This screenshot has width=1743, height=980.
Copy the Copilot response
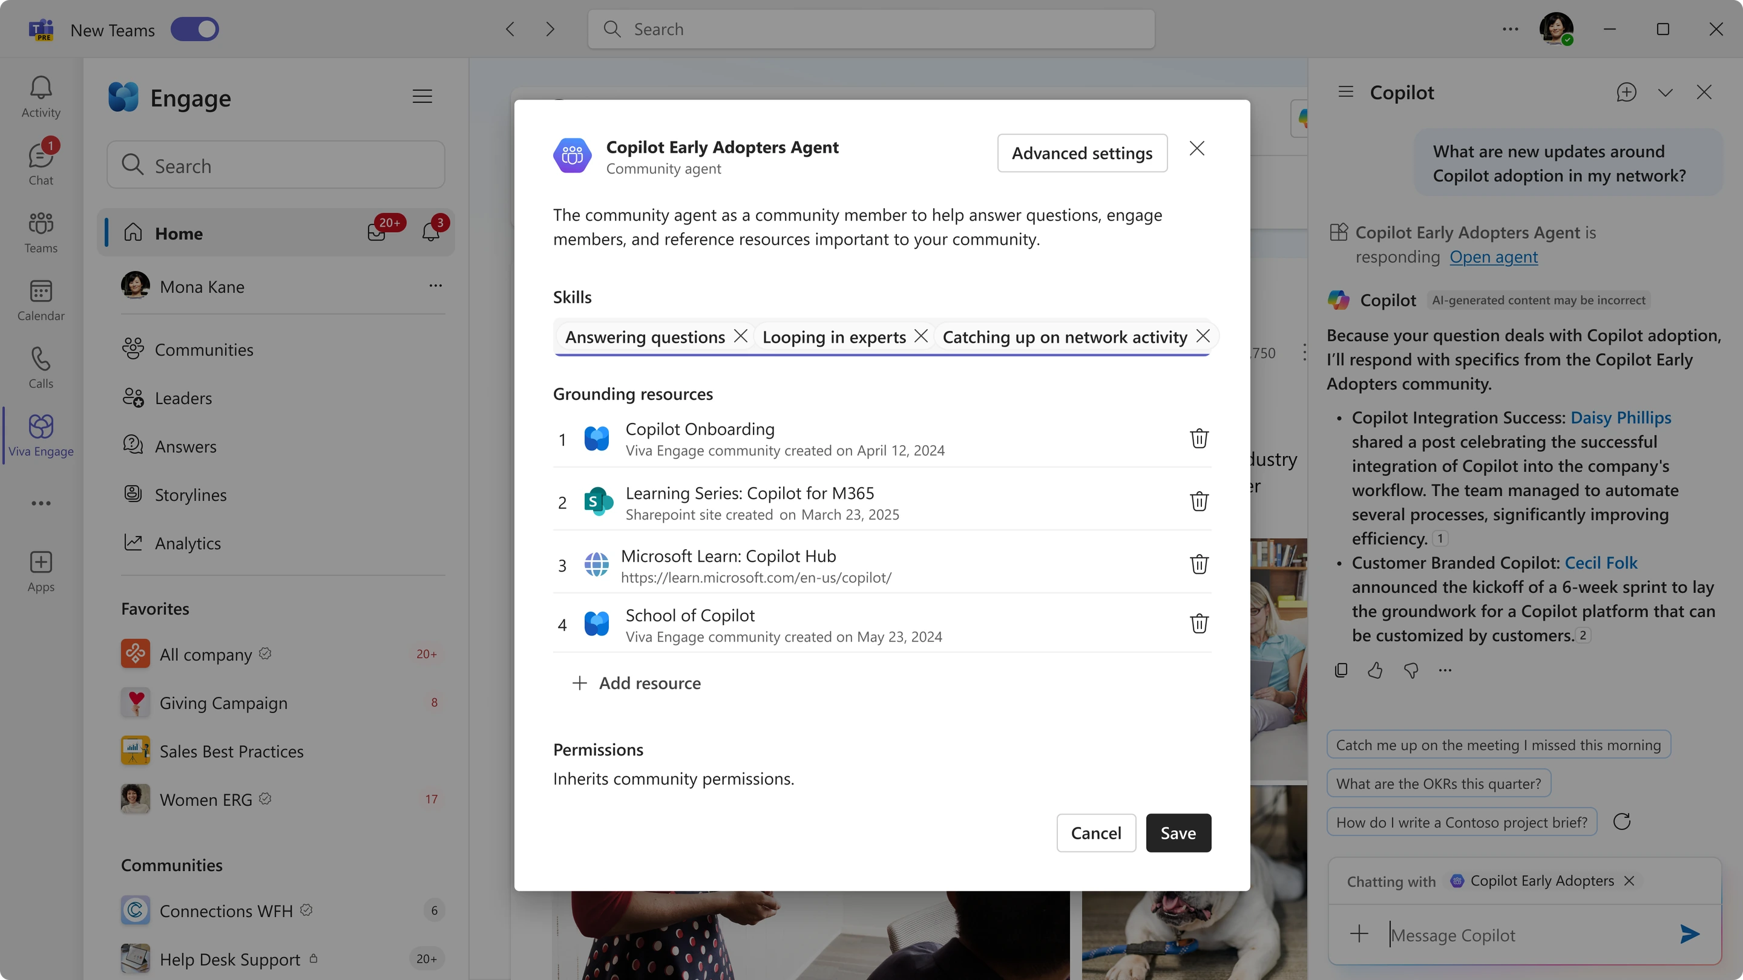pos(1341,670)
